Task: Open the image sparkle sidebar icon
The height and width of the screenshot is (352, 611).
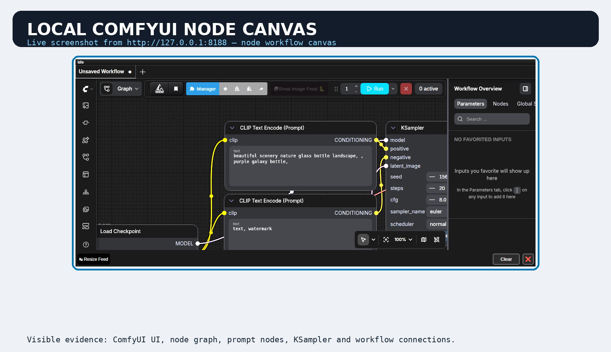Action: pos(86,106)
